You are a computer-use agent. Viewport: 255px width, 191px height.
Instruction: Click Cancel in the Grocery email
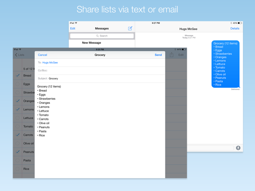[42, 55]
